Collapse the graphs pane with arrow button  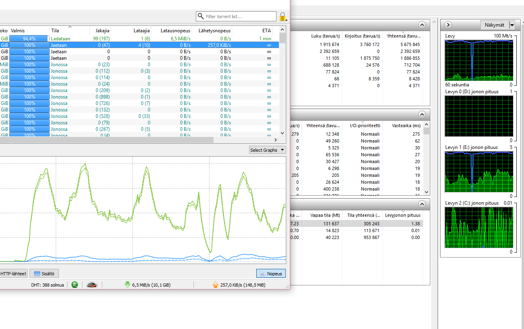click(448, 25)
